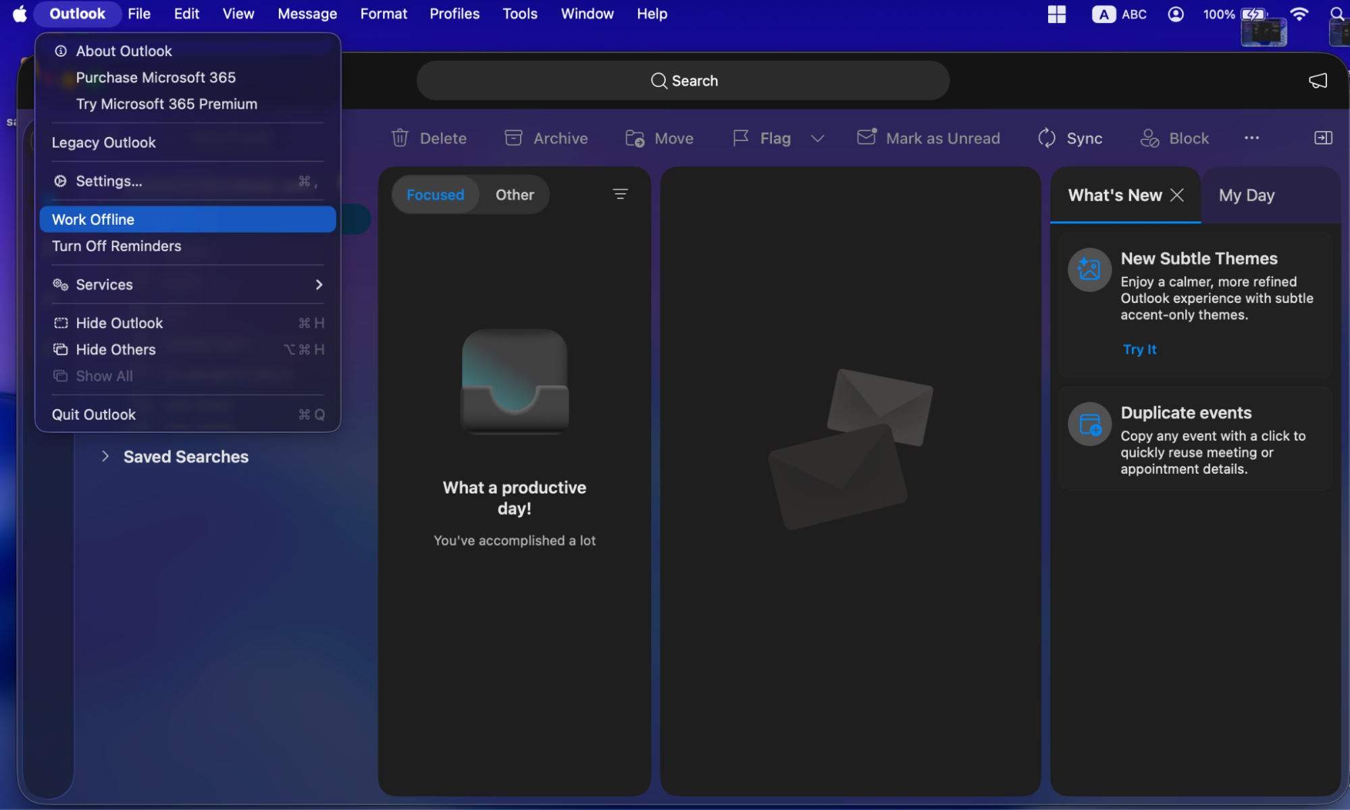The width and height of the screenshot is (1350, 810).
Task: Click the Mark as Unread envelope icon
Action: tap(867, 137)
